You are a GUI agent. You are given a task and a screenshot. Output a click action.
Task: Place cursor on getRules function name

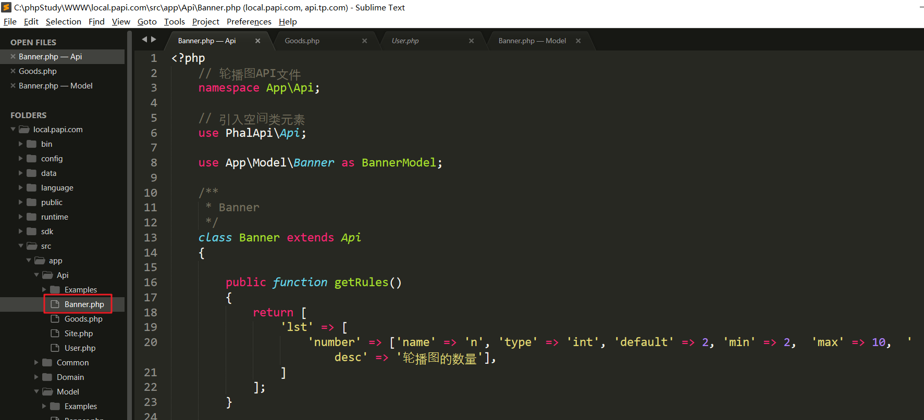(x=361, y=283)
